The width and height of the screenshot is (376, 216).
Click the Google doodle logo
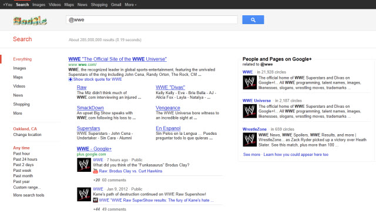[30, 21]
